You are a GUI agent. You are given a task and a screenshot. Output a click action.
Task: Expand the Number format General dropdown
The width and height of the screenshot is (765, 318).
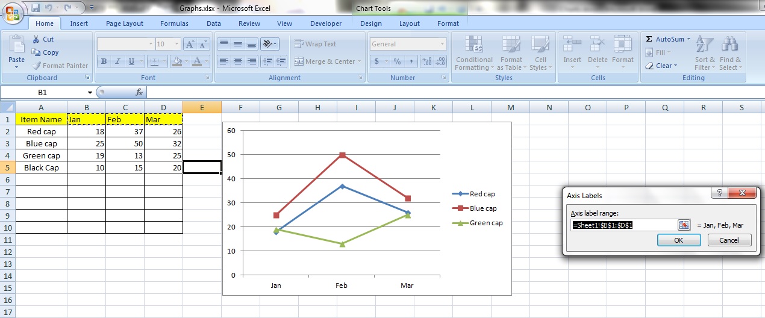point(442,44)
